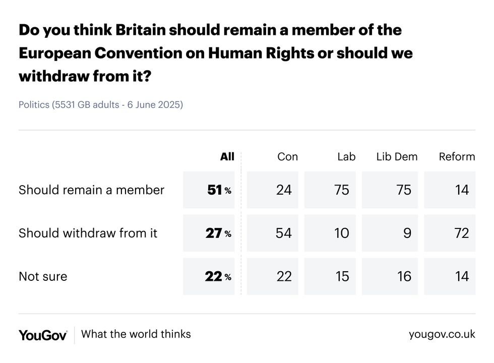Click the 'Should withdraw from it' row label
Viewport: 494px width, 363px height.
click(88, 233)
